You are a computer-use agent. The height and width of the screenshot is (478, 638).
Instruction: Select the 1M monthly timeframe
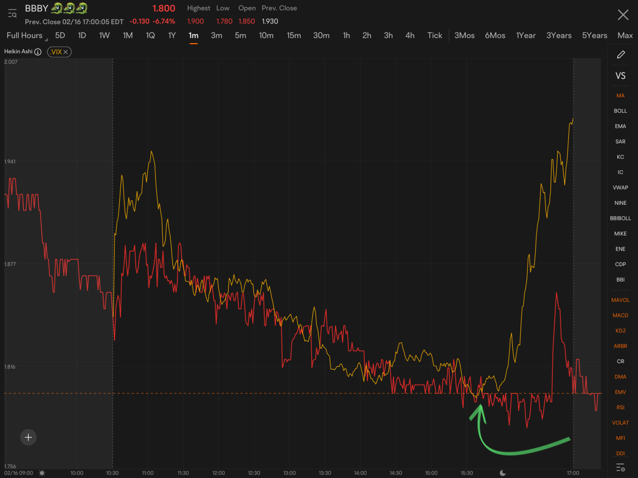[128, 35]
